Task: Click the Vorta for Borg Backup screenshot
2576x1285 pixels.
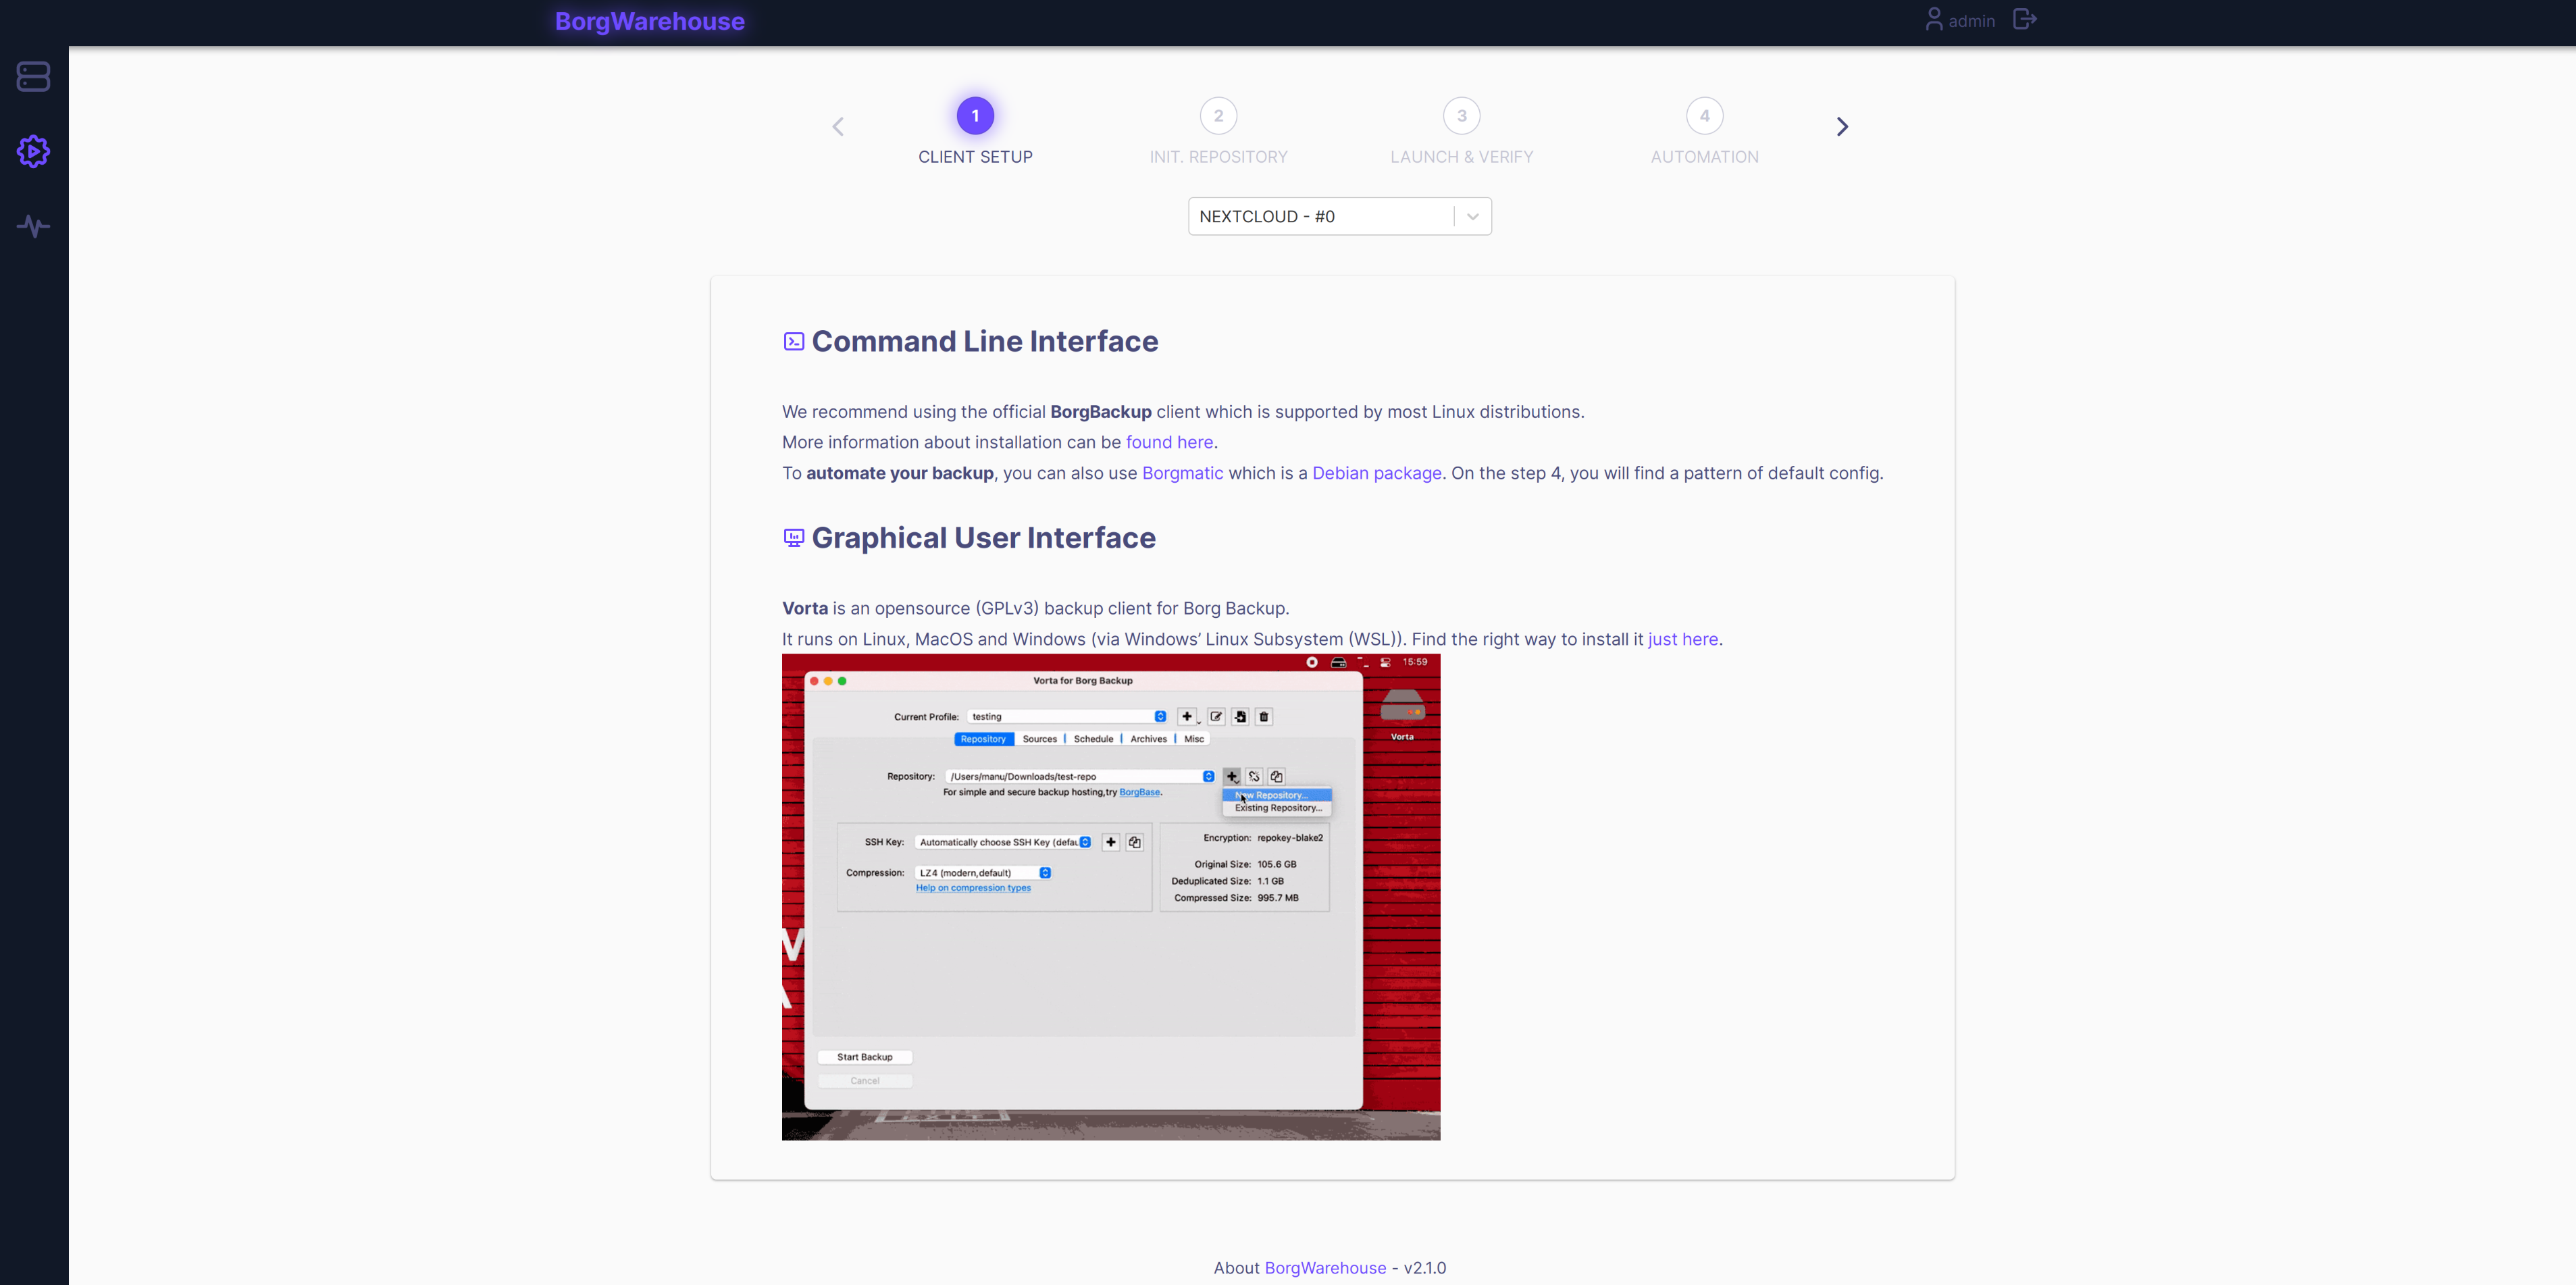Action: click(1110, 897)
